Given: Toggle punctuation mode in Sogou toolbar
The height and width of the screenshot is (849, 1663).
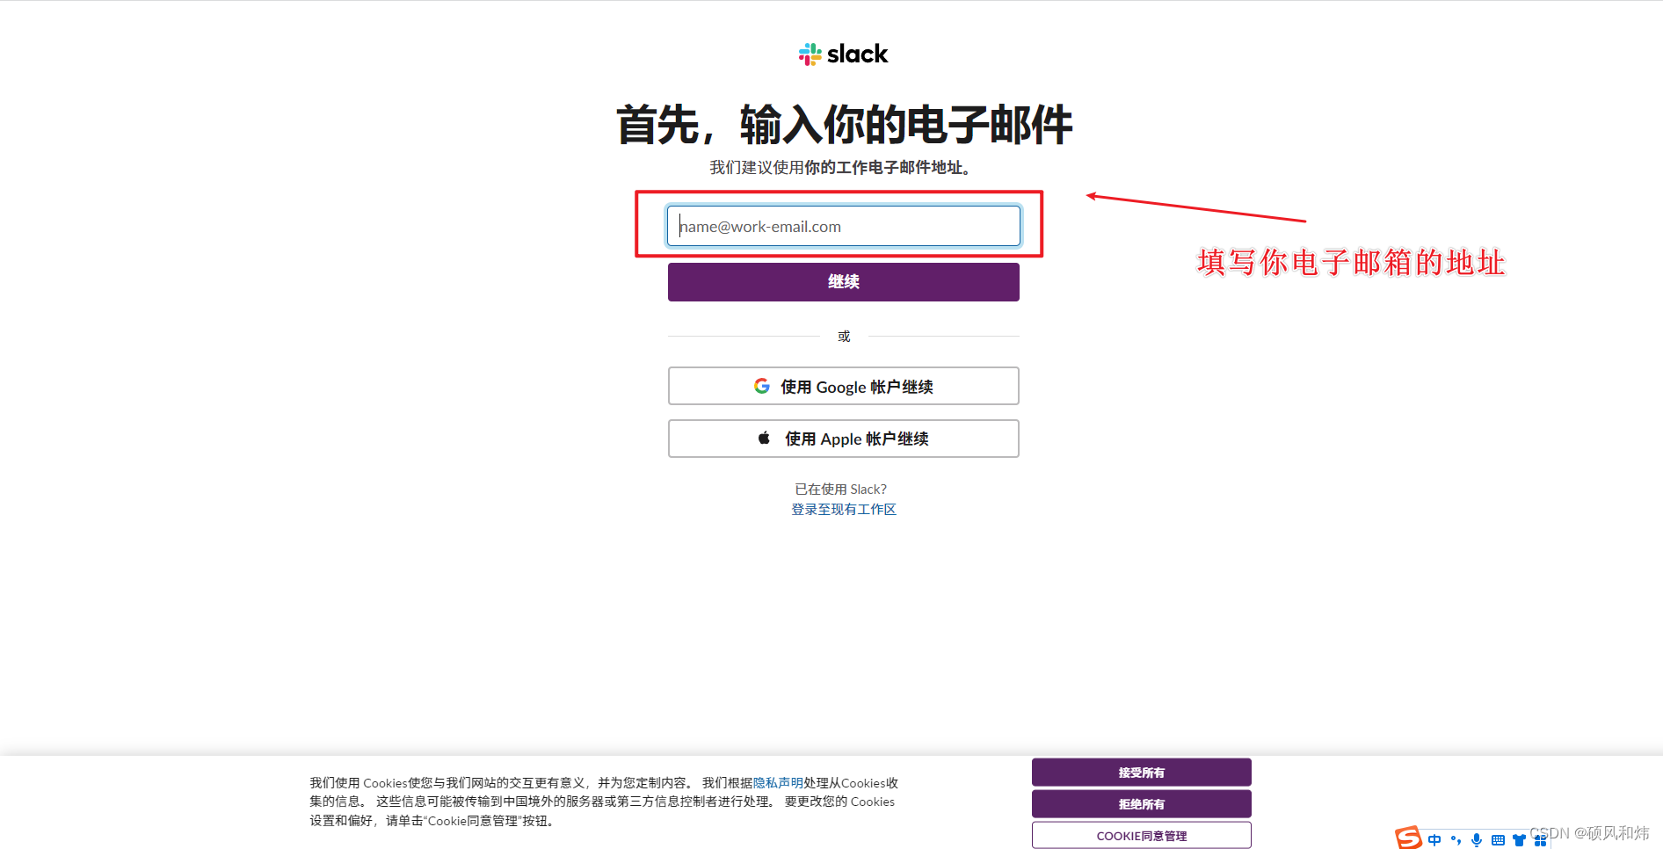Looking at the screenshot, I should pos(1456,840).
